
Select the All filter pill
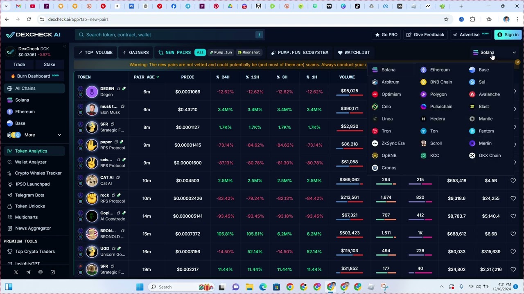200,52
